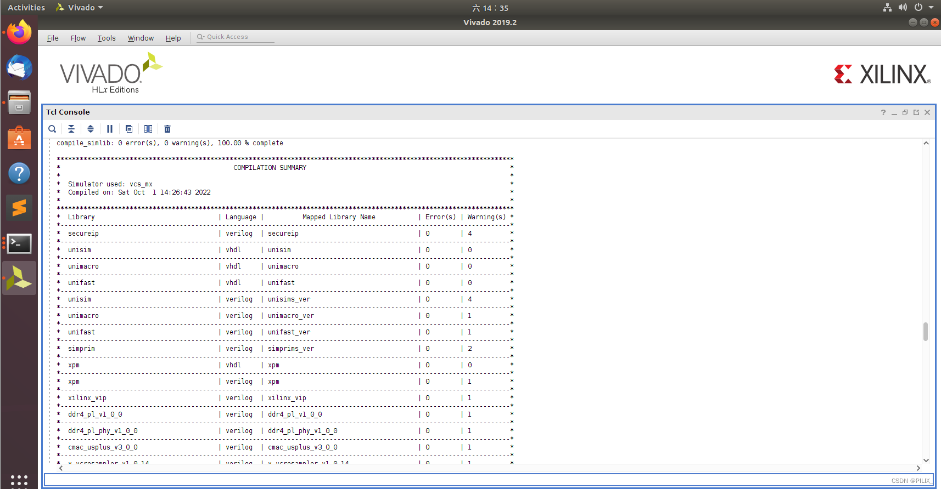Screen dimensions: 941x489
Task: Copy console contents icon
Action: pos(129,129)
